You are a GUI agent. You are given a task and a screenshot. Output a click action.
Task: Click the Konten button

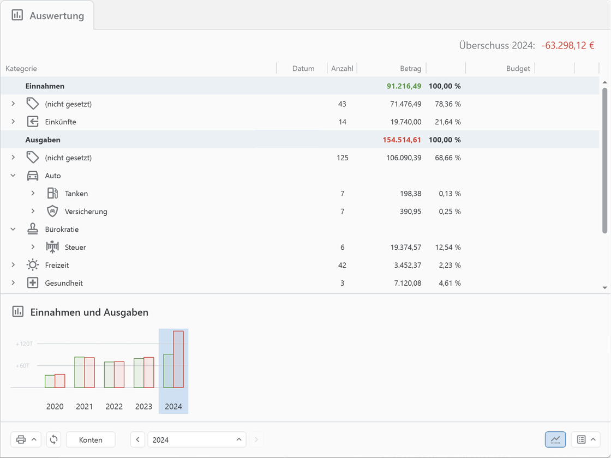[91, 439]
